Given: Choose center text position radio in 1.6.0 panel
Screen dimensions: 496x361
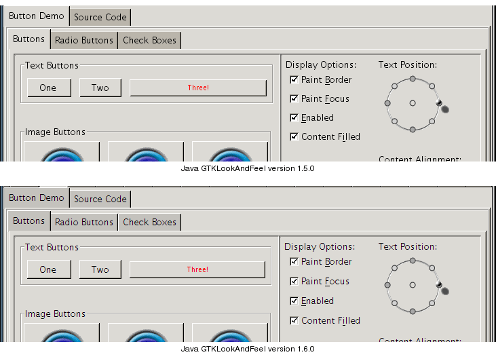Looking at the screenshot, I should click(x=413, y=285).
